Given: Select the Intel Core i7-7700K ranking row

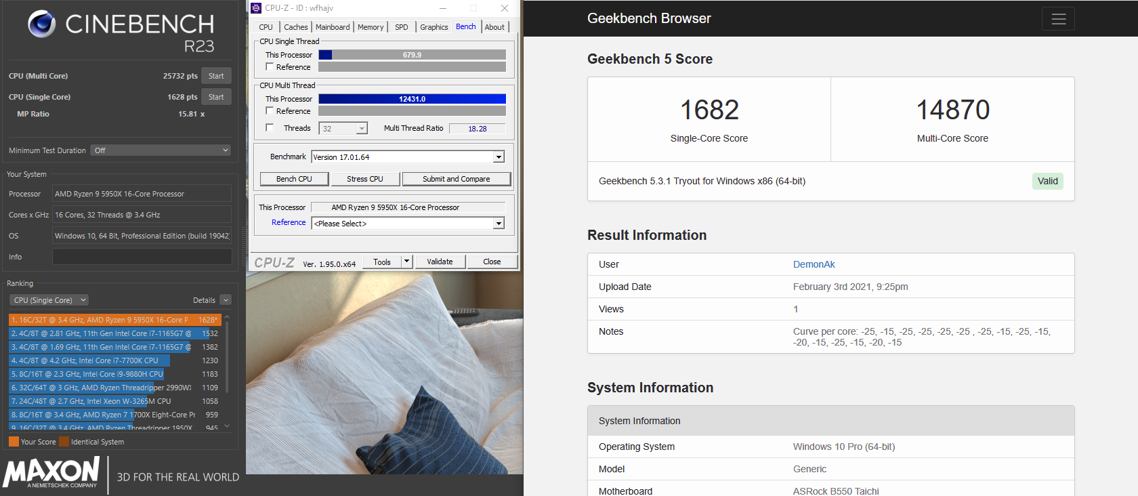Looking at the screenshot, I should [115, 360].
